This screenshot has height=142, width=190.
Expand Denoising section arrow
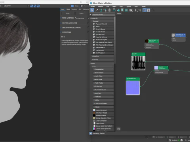pyautogui.click(x=61, y=32)
